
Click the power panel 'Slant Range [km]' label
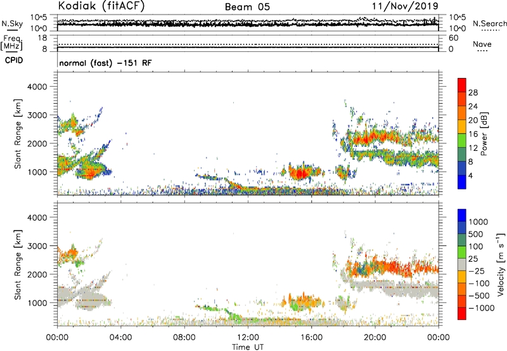pyautogui.click(x=18, y=134)
